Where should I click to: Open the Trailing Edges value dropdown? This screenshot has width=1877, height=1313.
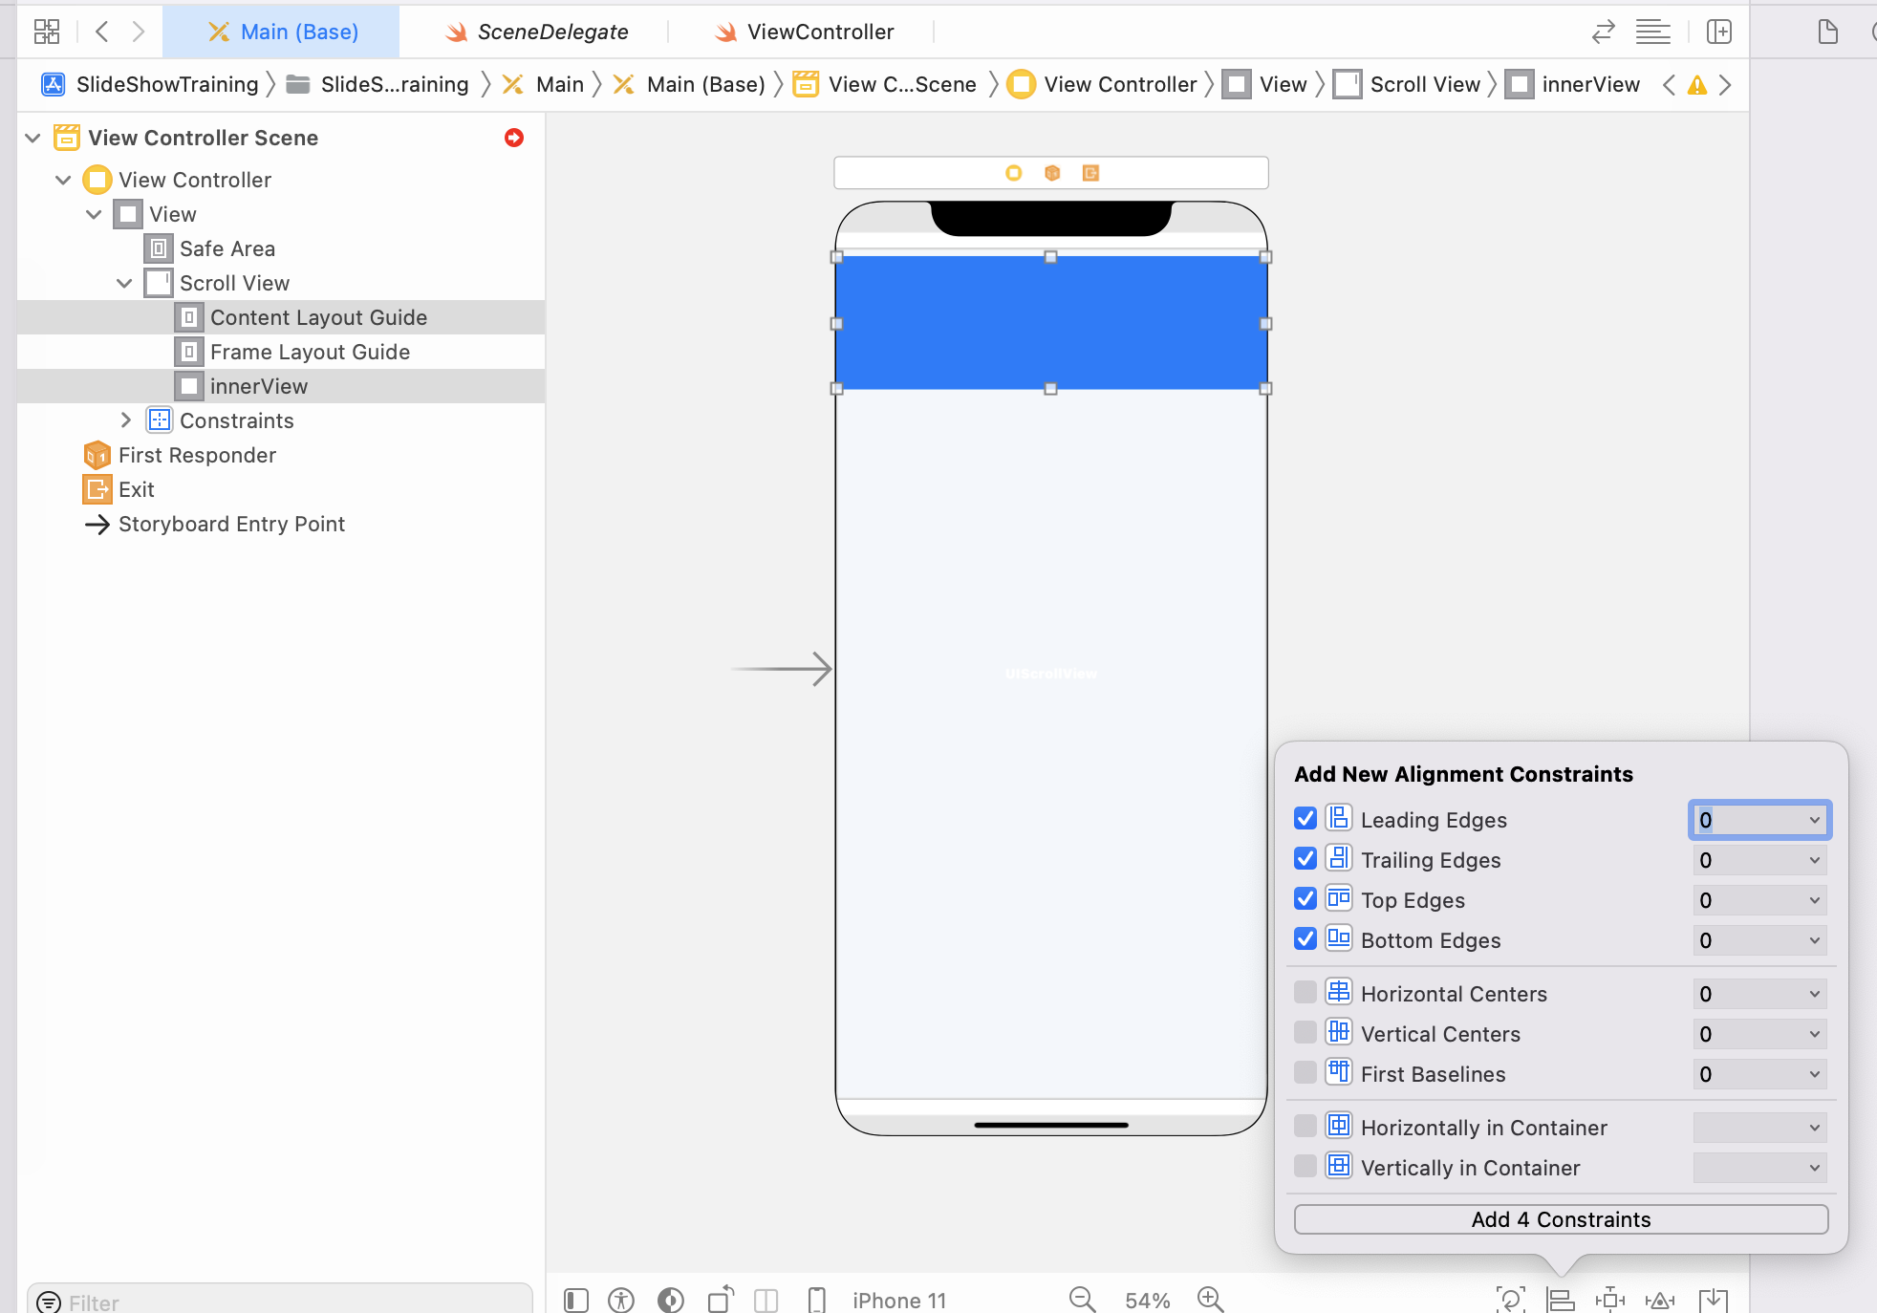[x=1814, y=860]
